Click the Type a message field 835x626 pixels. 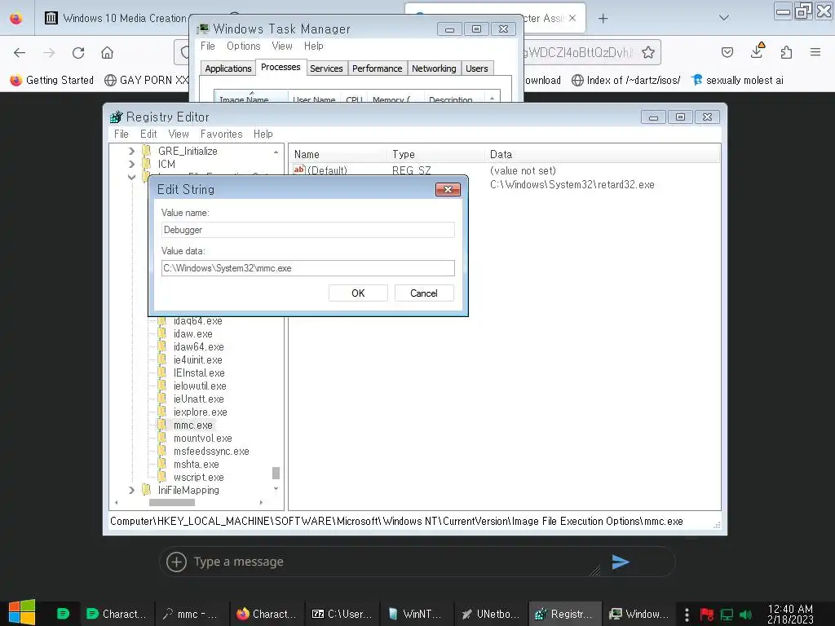(391, 562)
